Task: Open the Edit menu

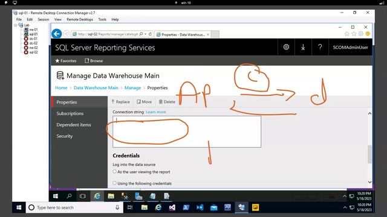Action: (x=30, y=19)
